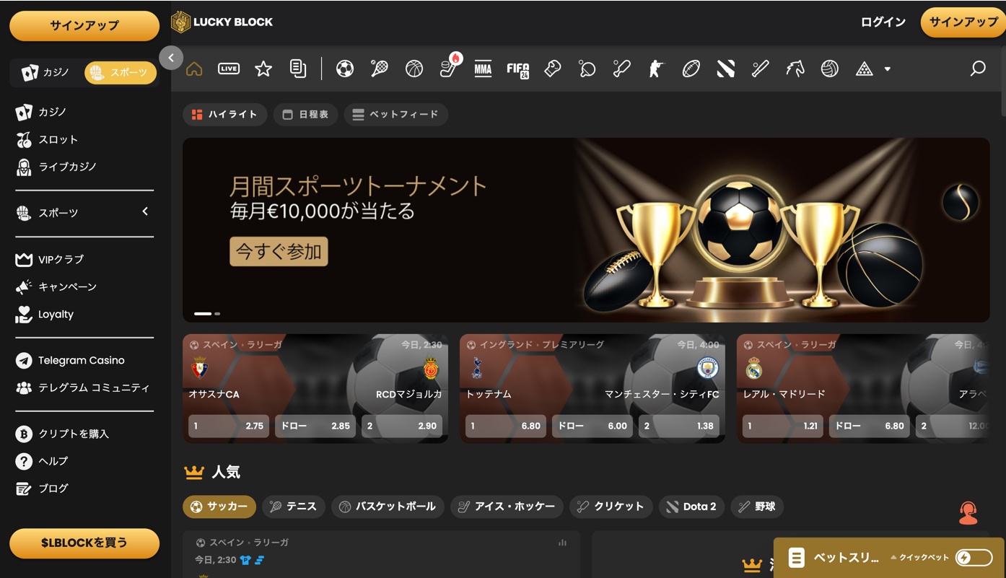The image size is (1006, 578).
Task: Collapse the sidebar with arrow button
Action: click(x=171, y=58)
